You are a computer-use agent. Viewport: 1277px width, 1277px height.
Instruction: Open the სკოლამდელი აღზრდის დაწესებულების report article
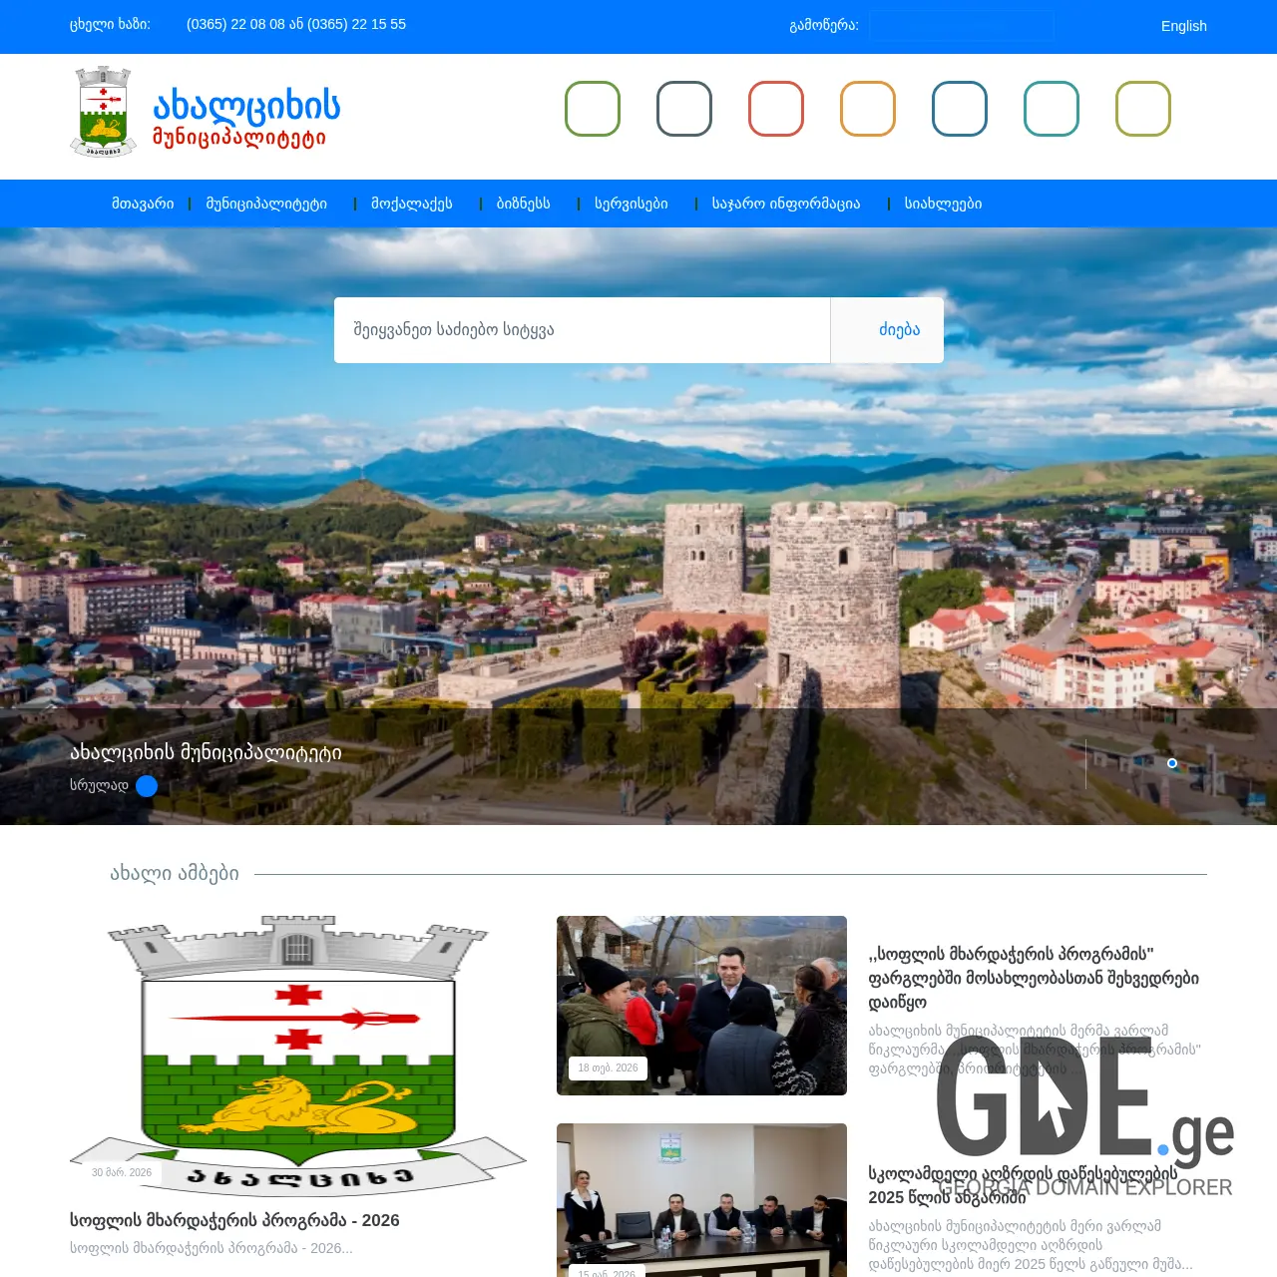click(x=1023, y=1185)
